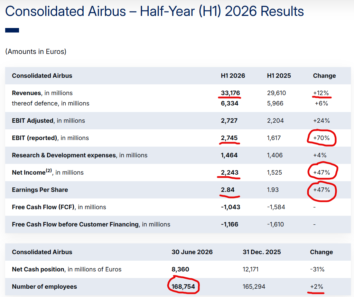Select the net cash value 8,360

coord(180,269)
